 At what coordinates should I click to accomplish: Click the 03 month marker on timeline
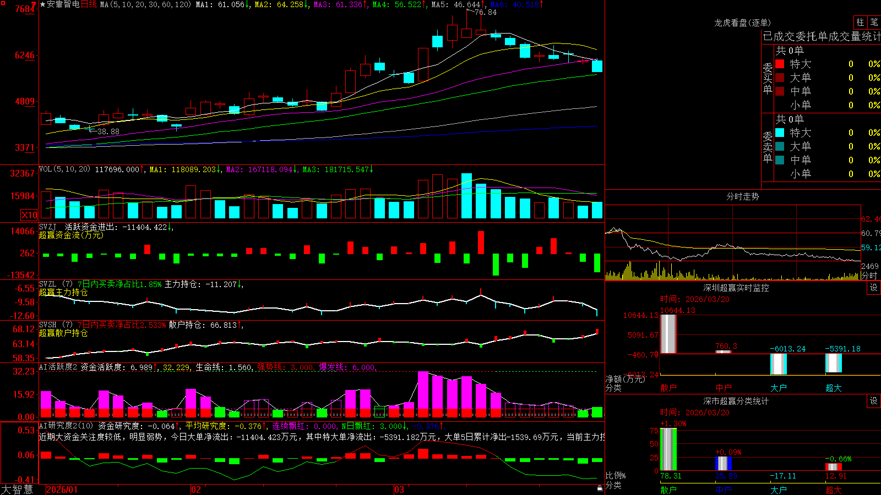pos(399,490)
